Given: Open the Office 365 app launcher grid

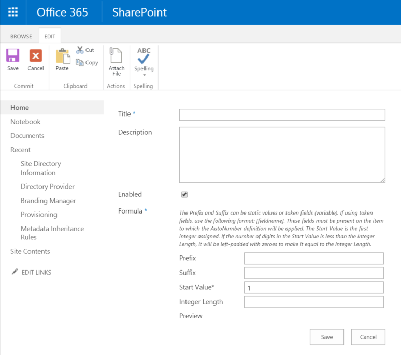Looking at the screenshot, I should coord(13,12).
